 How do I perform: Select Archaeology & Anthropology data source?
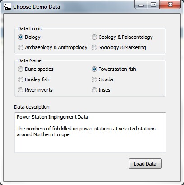[52, 47]
